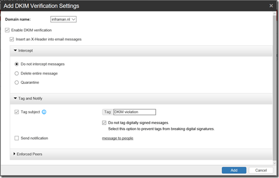The image size is (279, 178).
Task: Select Do not intercept messages option
Action: coord(17,64)
